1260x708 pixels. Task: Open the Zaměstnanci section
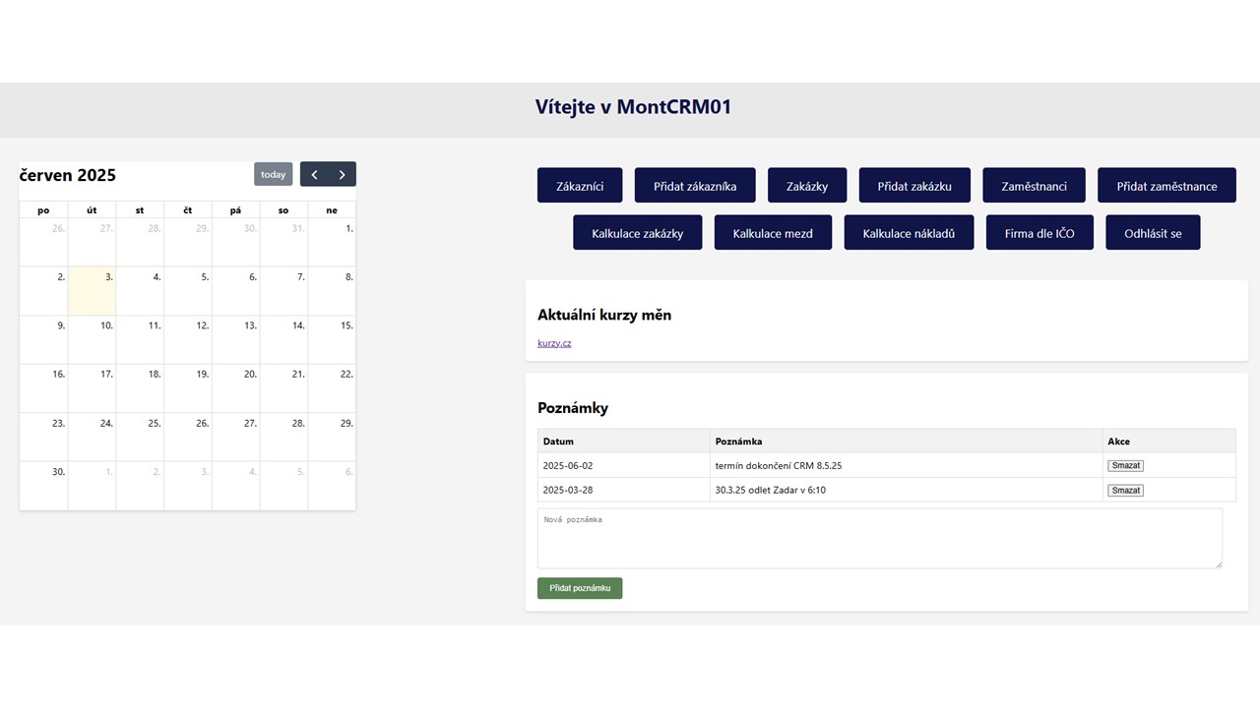1034,186
